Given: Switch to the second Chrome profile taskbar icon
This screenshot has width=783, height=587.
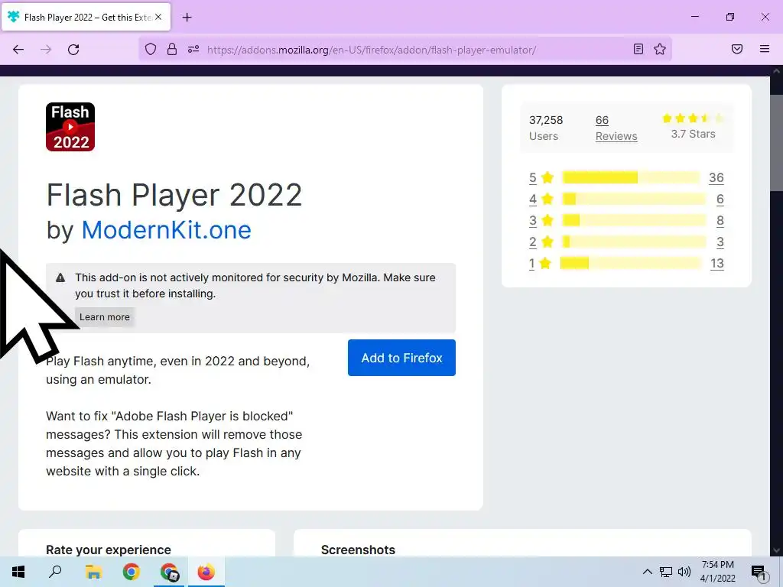Looking at the screenshot, I should (169, 572).
